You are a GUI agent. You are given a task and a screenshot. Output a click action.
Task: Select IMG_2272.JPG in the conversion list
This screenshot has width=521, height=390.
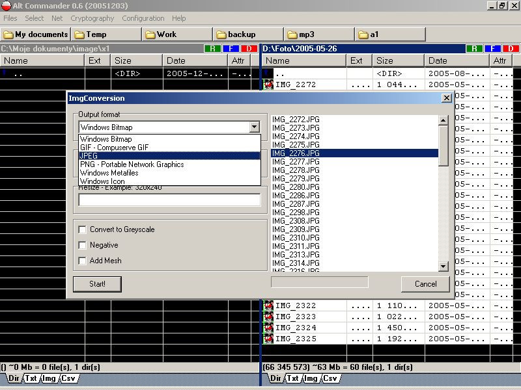tap(354, 120)
